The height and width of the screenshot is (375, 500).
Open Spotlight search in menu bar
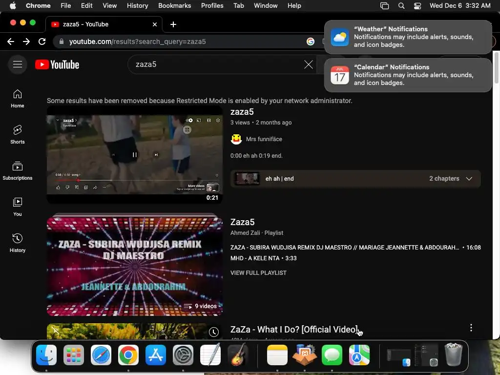401,5
